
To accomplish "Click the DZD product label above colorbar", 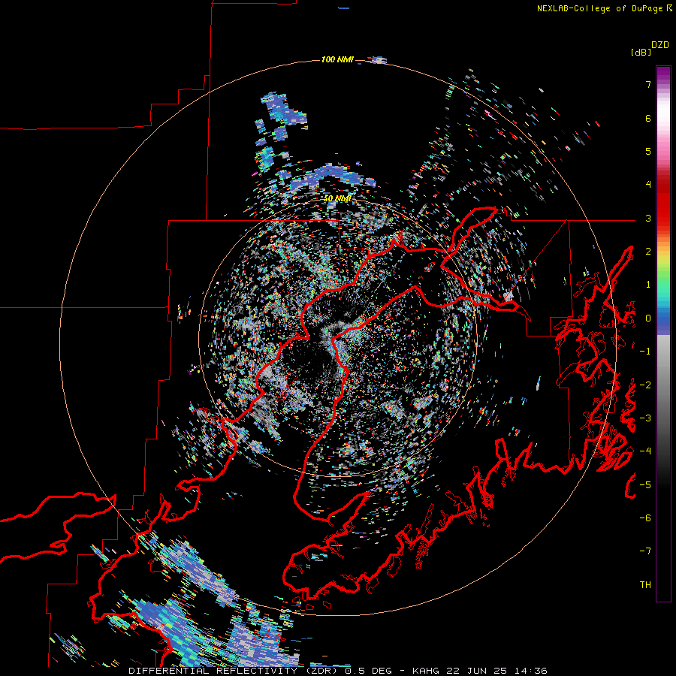I will coord(660,45).
